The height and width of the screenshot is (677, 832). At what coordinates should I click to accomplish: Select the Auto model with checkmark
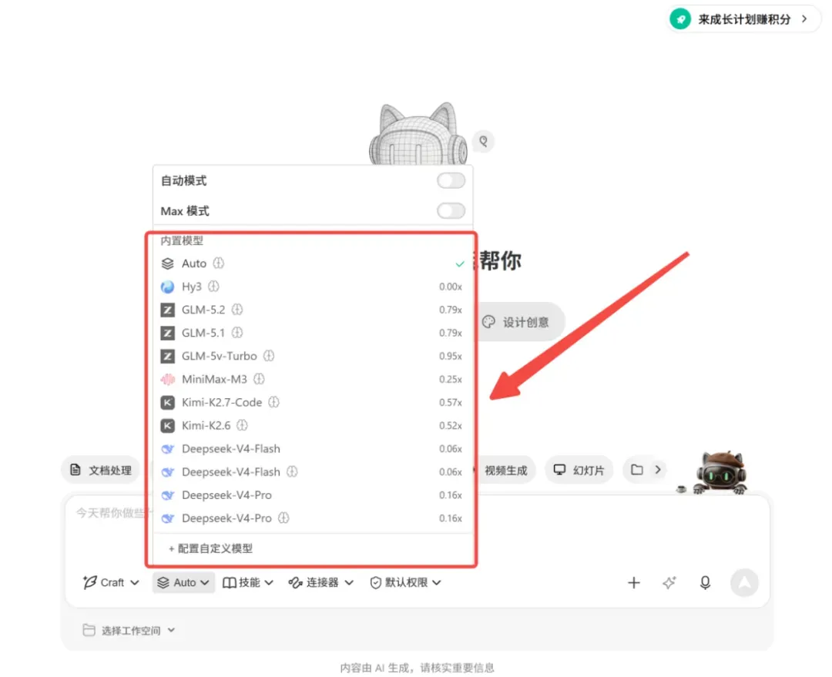(313, 263)
